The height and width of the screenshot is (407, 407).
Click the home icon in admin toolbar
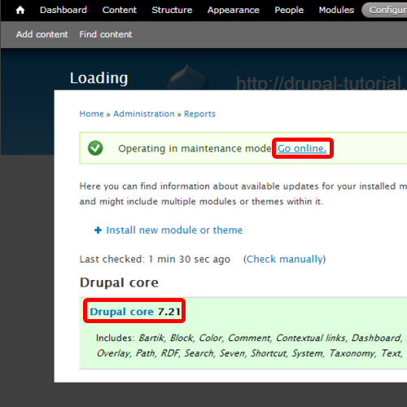point(20,10)
